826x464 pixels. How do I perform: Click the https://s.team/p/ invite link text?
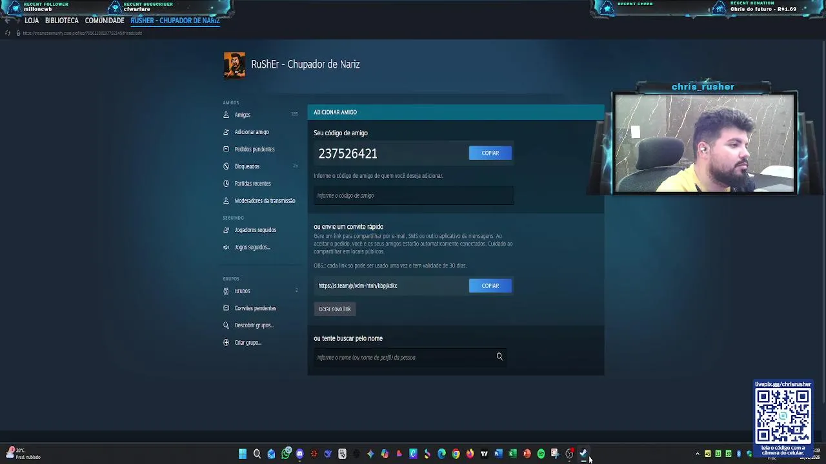[358, 286]
